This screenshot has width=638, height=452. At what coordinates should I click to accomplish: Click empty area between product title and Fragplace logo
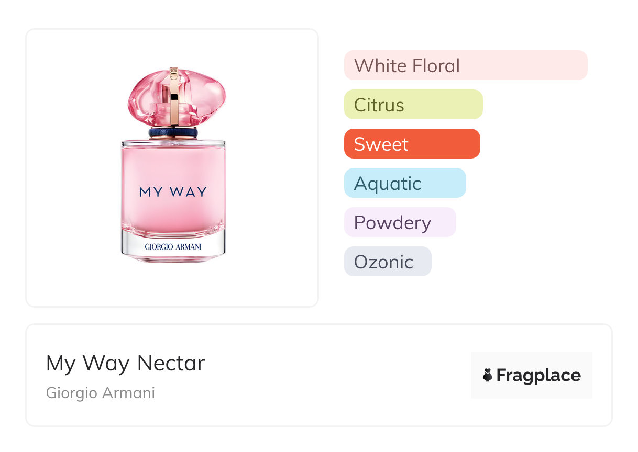335,375
